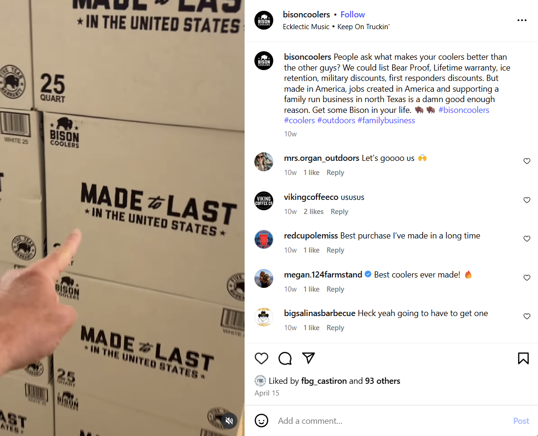
Task: Like the comment from vikingcoffeeco
Action: [527, 200]
